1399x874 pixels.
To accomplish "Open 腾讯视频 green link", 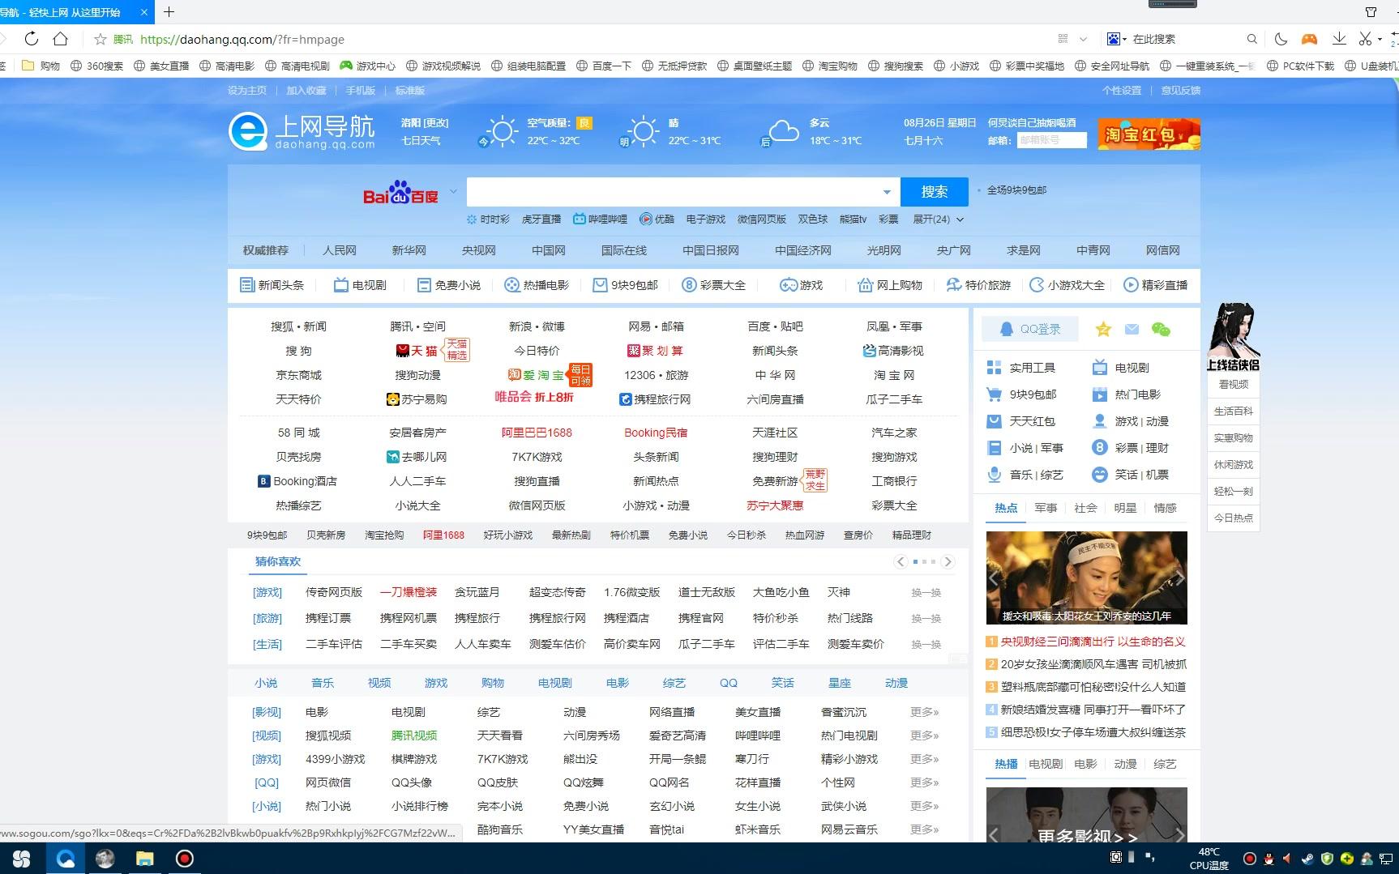I will (x=414, y=735).
